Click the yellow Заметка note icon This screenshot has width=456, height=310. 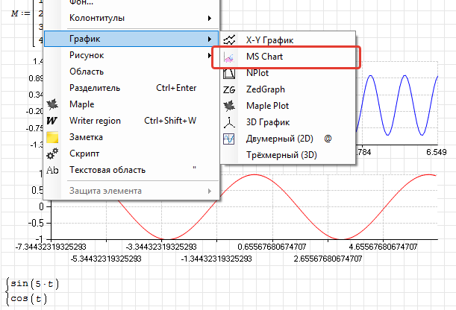52,137
